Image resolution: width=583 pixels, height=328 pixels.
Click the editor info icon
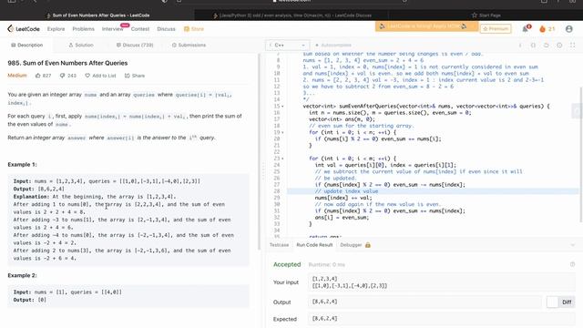click(520, 45)
